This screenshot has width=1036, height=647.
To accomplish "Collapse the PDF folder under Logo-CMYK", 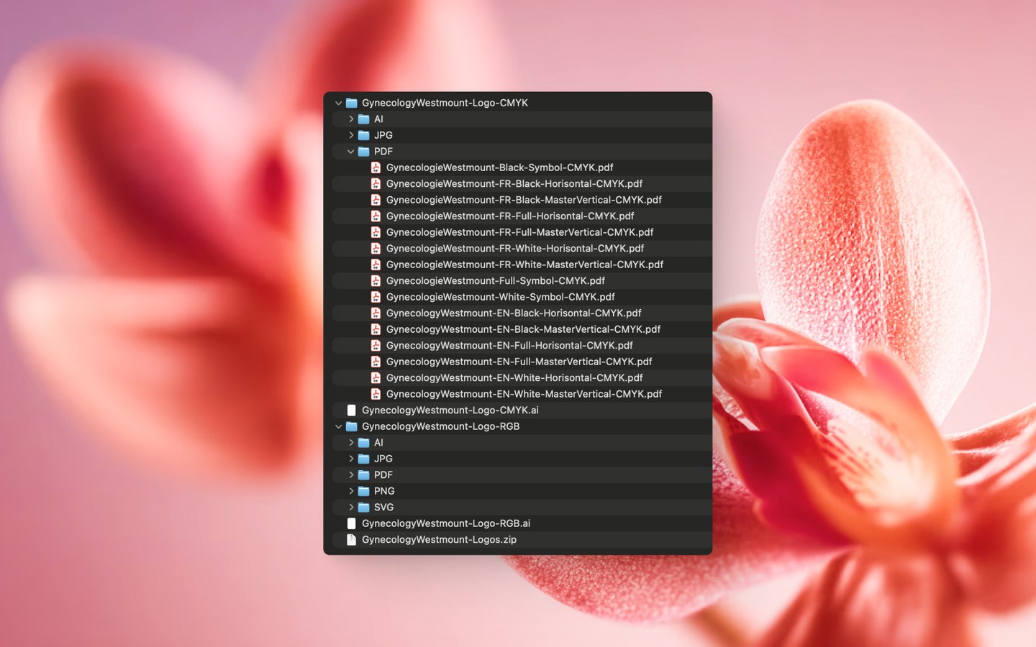I will 351,152.
